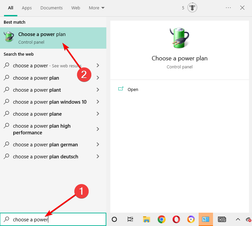Expand the 'plan deutsch' suggestion arrow

98,156
